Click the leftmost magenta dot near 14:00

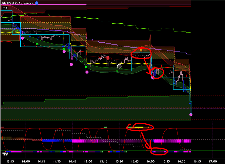click(22, 38)
